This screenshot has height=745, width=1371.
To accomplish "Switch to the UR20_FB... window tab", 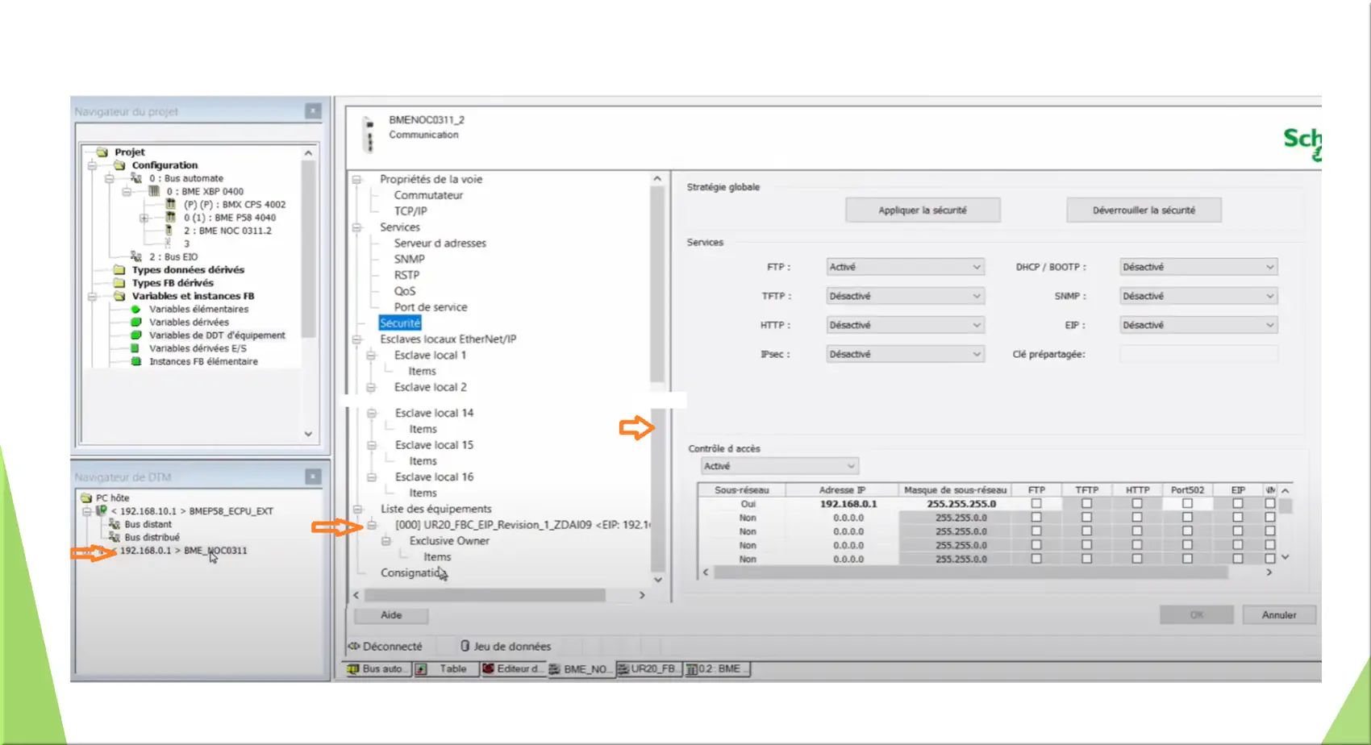I will pyautogui.click(x=649, y=669).
